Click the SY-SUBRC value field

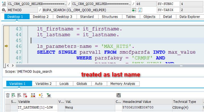[x=192, y=4]
